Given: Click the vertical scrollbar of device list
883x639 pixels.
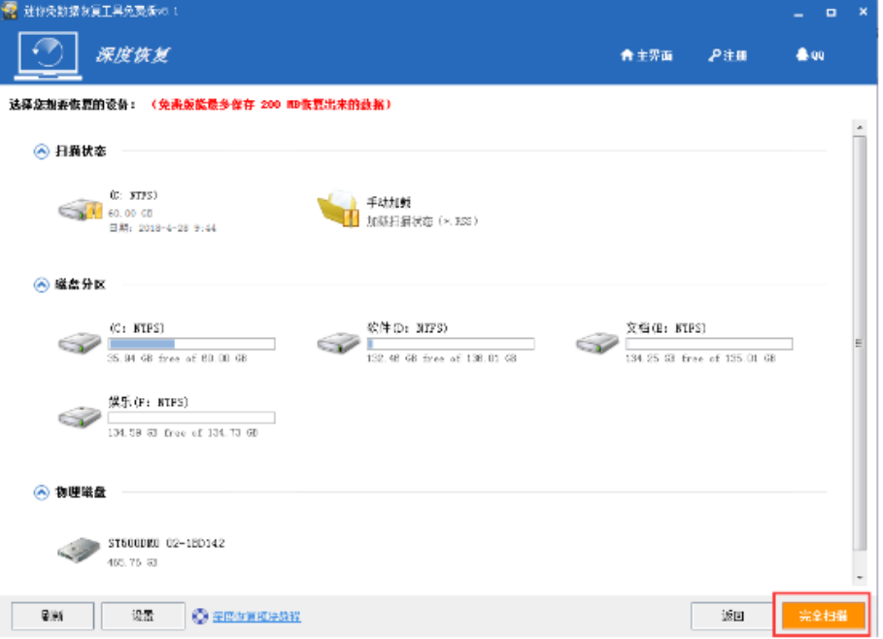Looking at the screenshot, I should click(x=858, y=343).
